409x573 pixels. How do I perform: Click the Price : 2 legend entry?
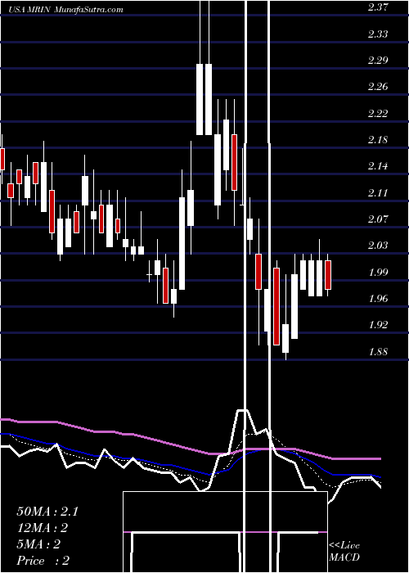coord(43,561)
